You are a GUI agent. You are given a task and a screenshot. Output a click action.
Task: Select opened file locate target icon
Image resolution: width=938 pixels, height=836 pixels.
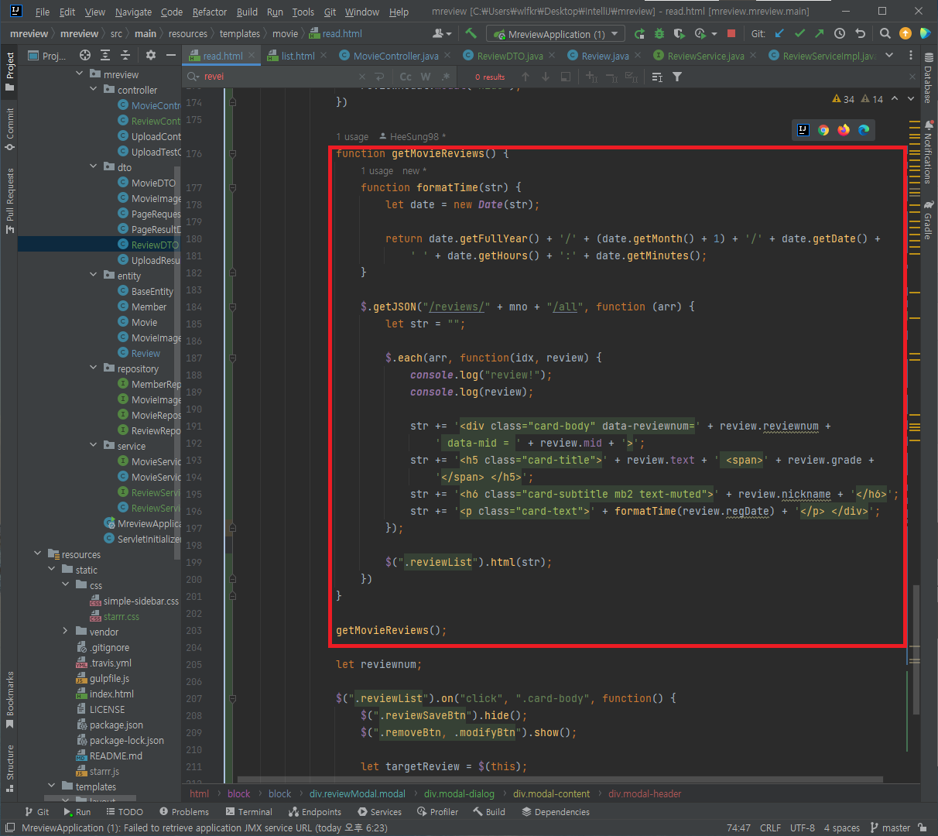[85, 55]
